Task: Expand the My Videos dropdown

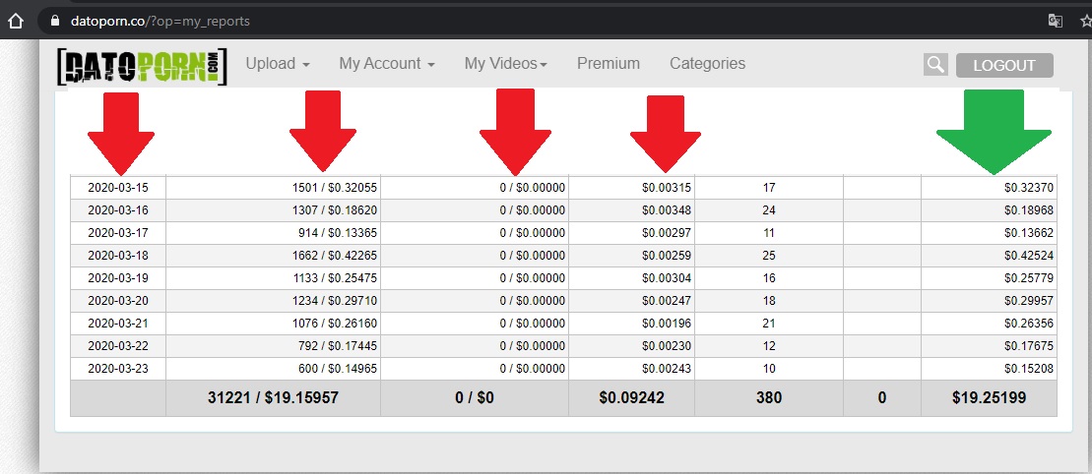Action: pos(505,64)
